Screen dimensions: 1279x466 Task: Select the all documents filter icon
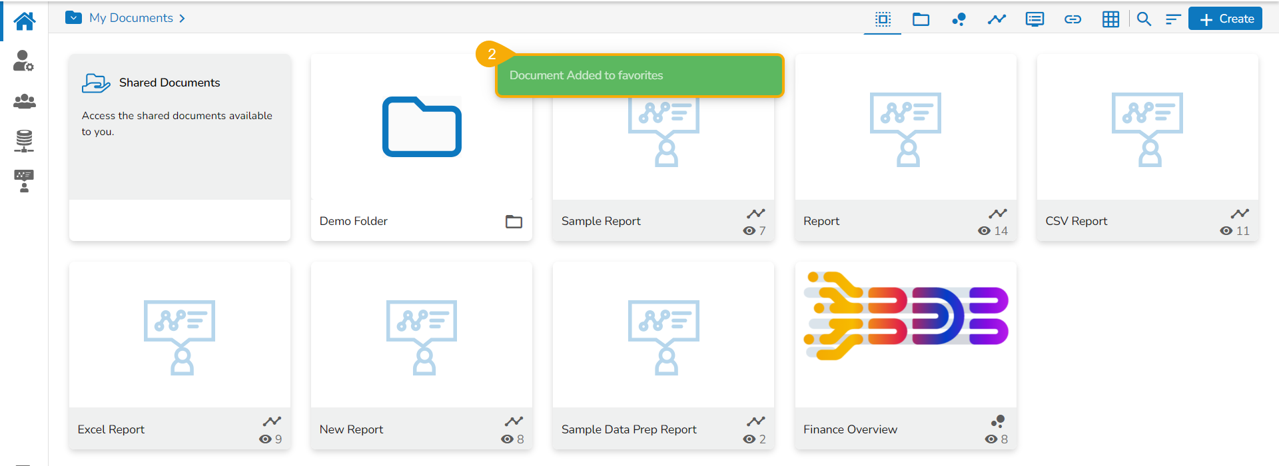coord(883,19)
